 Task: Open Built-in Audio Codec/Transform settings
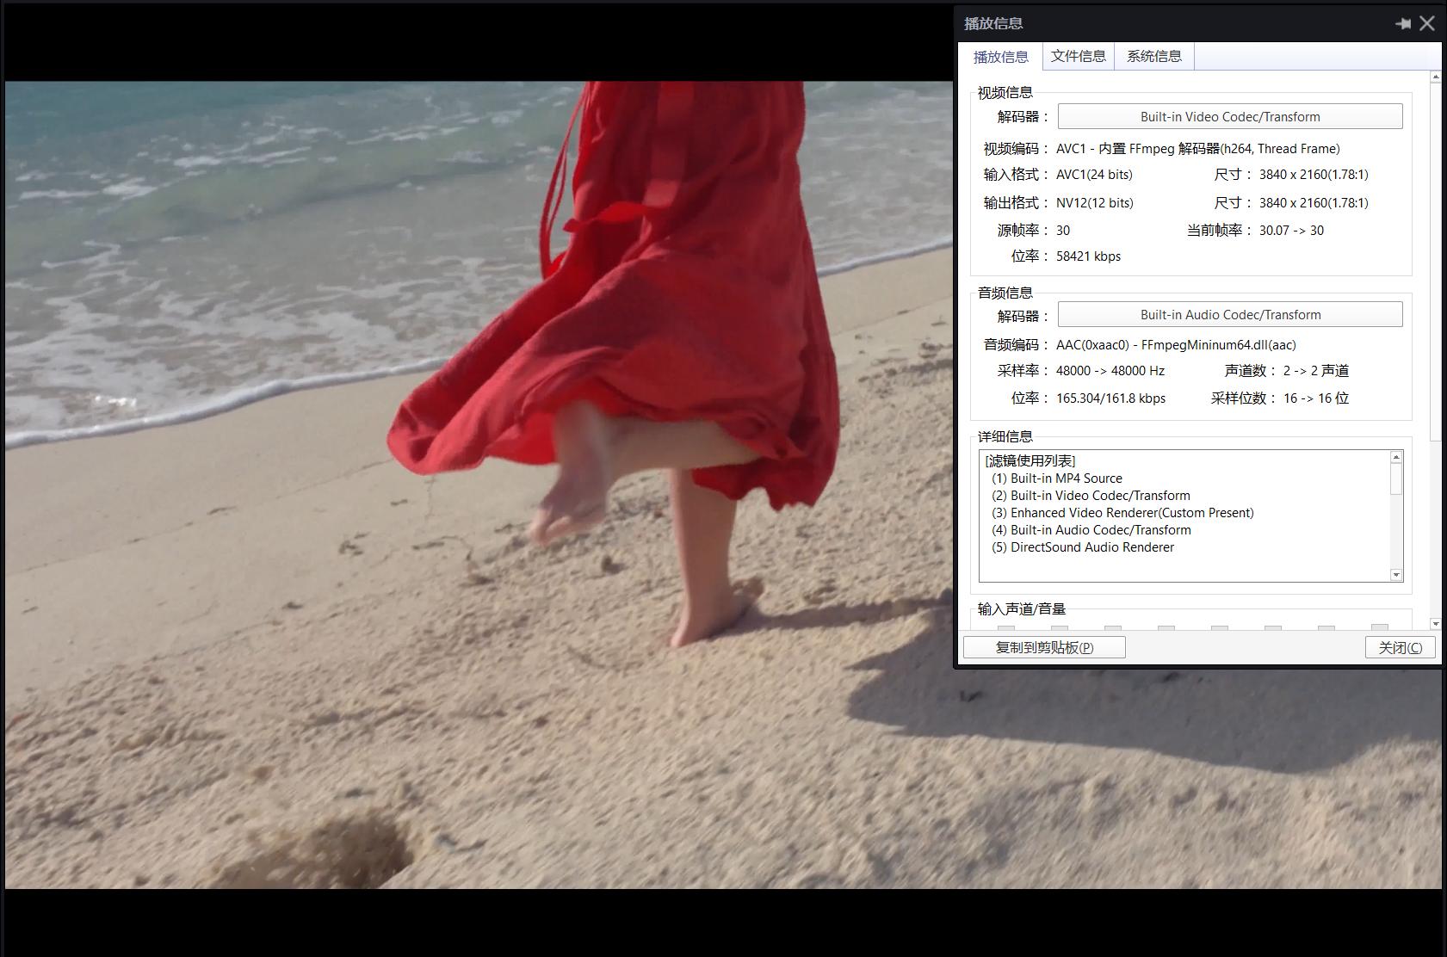coord(1230,314)
